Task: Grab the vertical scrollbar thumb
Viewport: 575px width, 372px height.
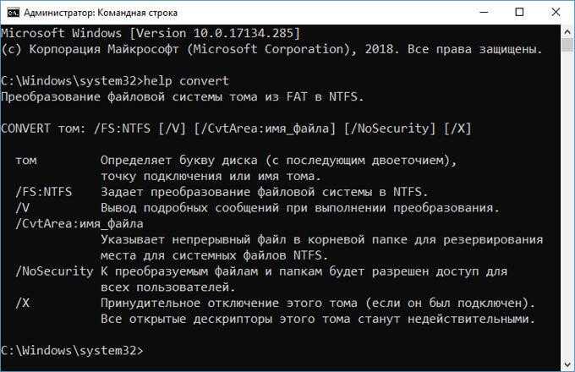Action: click(567, 46)
